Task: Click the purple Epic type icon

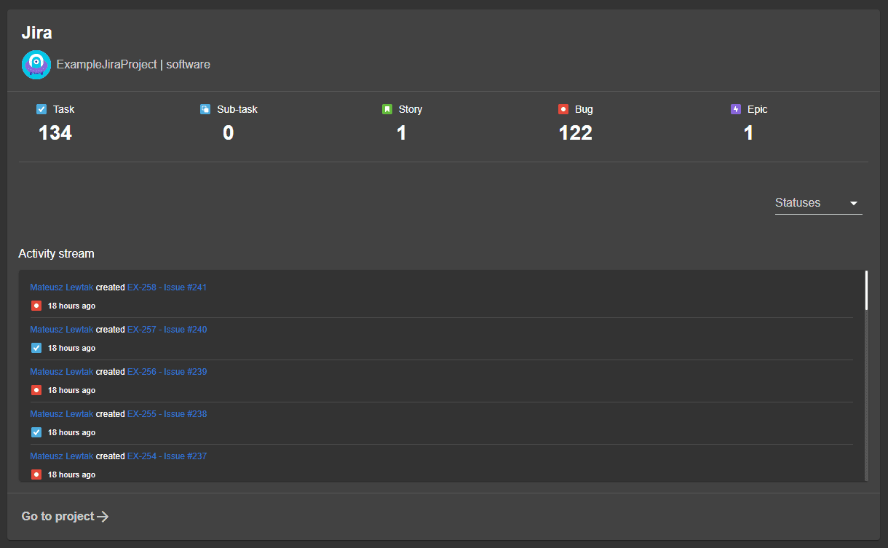Action: (x=736, y=109)
